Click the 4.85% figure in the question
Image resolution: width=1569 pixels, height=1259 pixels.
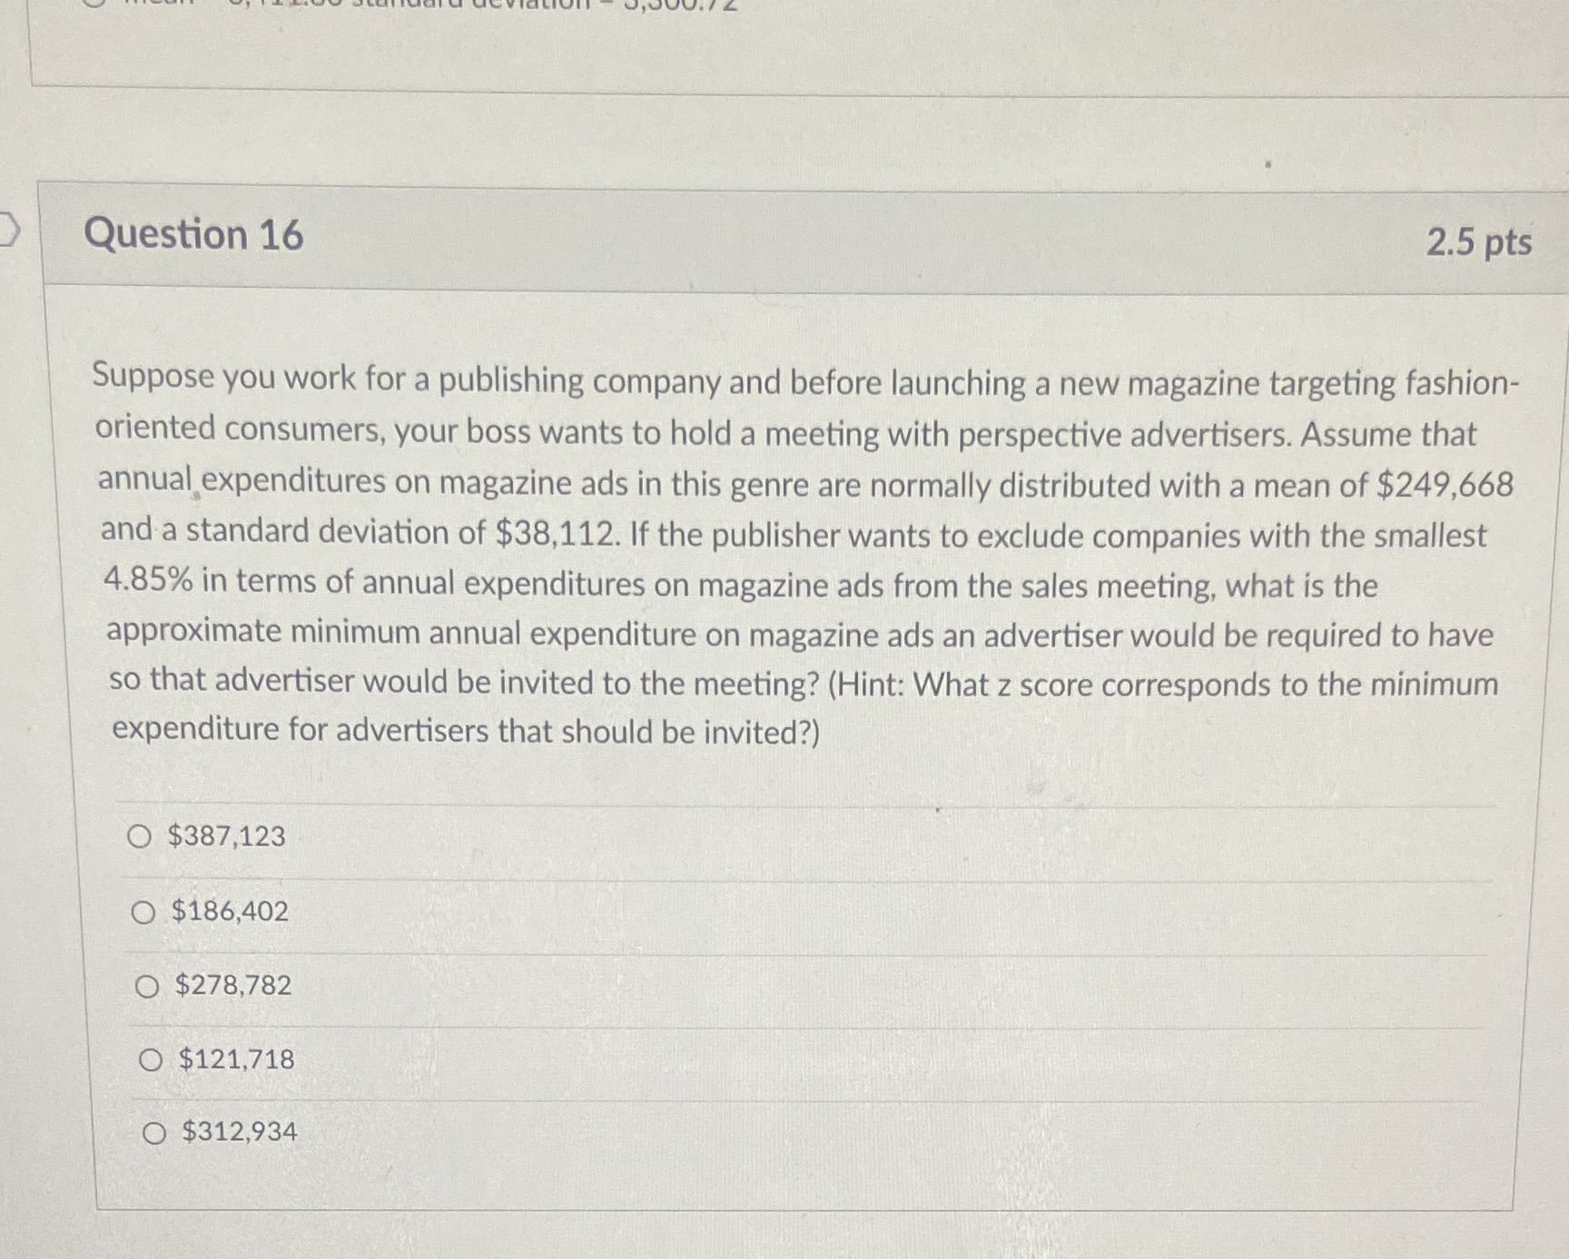(148, 580)
